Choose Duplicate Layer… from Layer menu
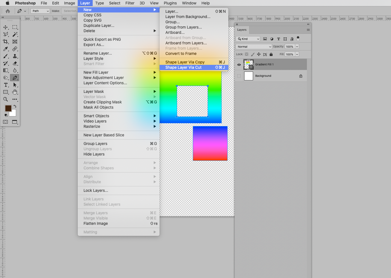This screenshot has width=391, height=278. point(119,25)
